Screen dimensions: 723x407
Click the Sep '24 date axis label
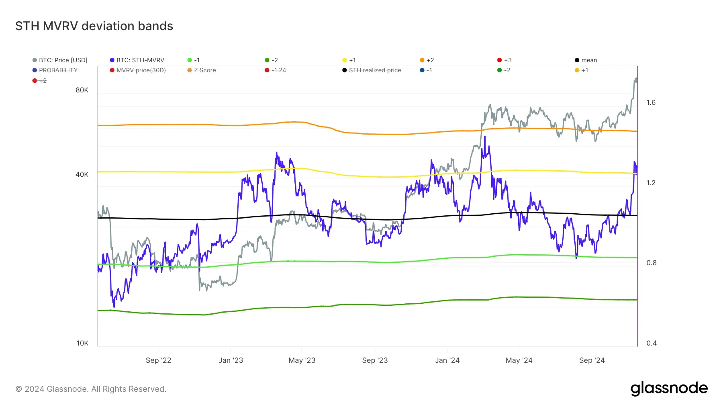(592, 360)
